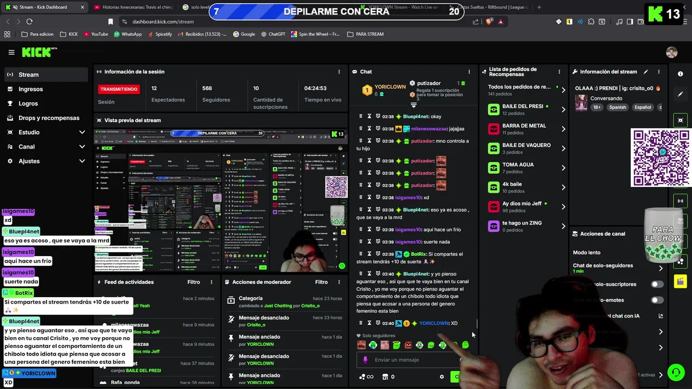Expand the Ajustes sidebar section
This screenshot has width=692, height=389.
click(x=82, y=161)
